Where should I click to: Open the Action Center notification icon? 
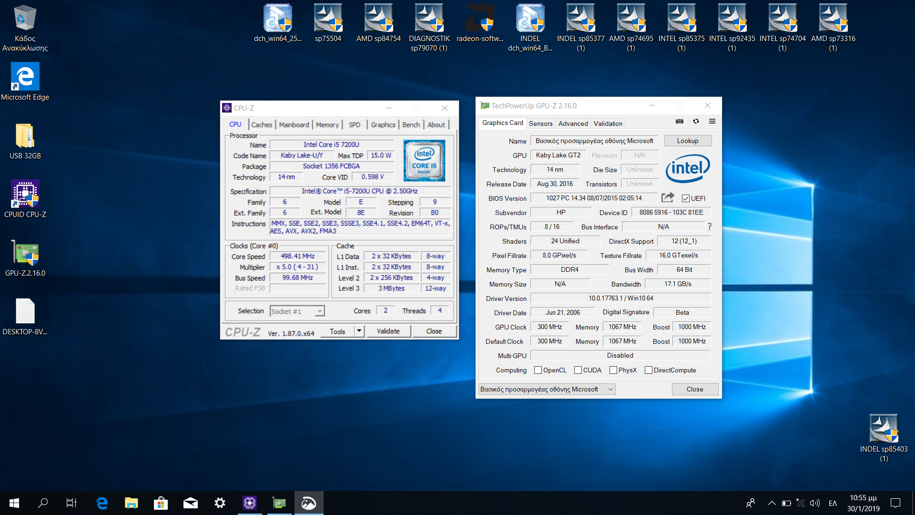895,503
